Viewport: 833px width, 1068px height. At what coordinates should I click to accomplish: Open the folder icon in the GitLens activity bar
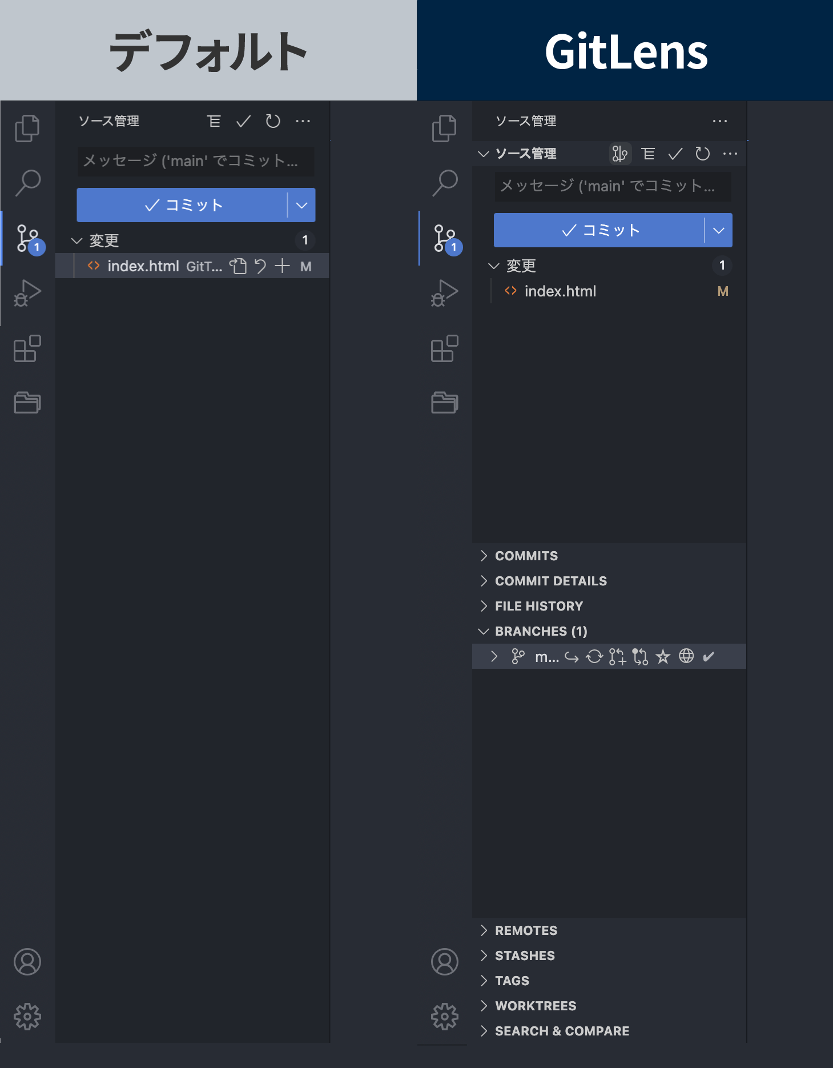(x=444, y=403)
